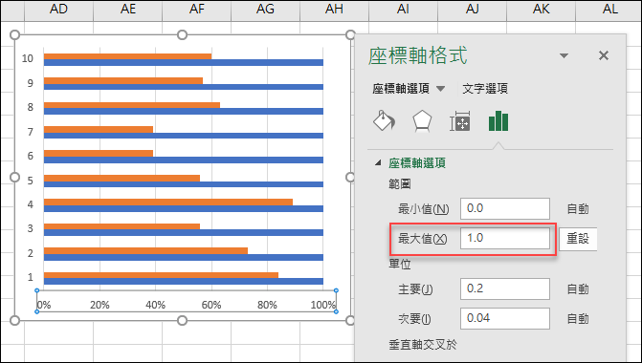Viewport: 642px width, 363px height.
Task: Click the 主要 unit input field
Action: tap(505, 289)
